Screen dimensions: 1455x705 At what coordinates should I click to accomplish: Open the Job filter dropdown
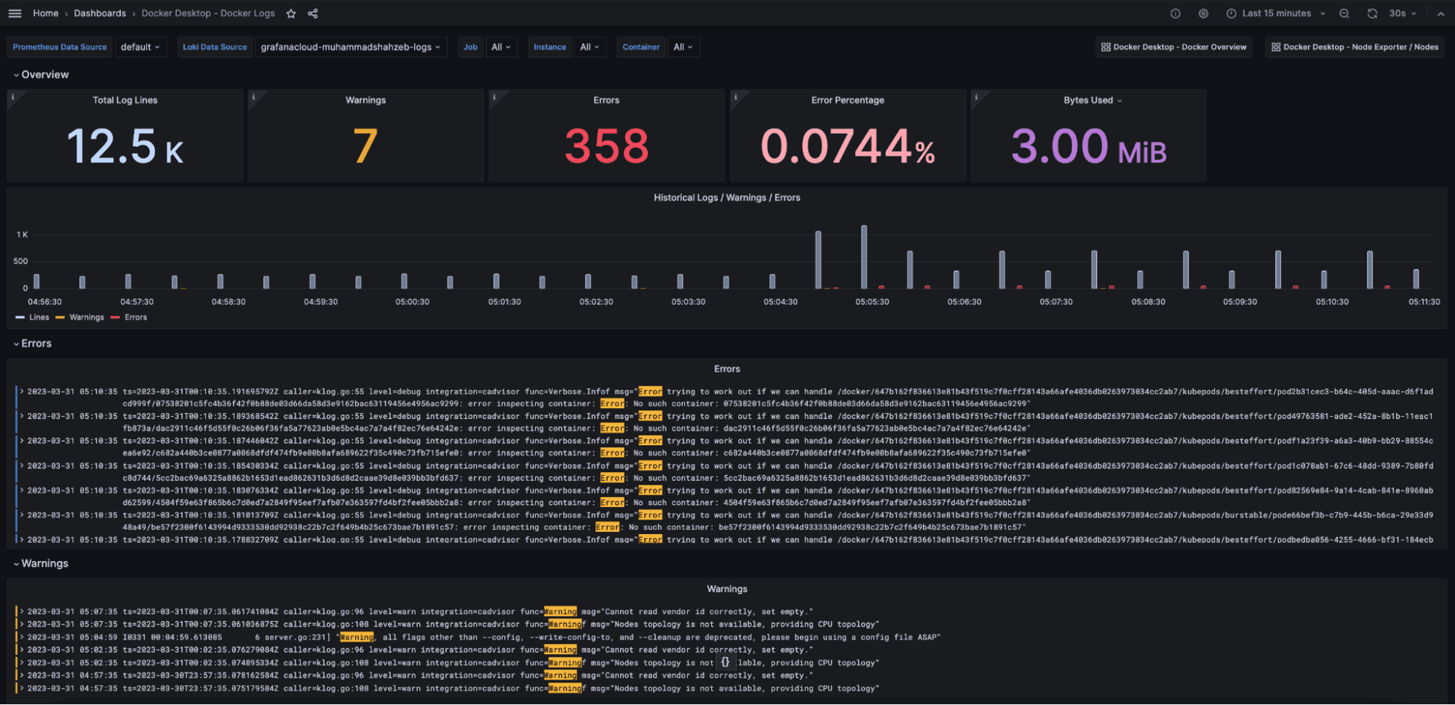click(x=501, y=47)
